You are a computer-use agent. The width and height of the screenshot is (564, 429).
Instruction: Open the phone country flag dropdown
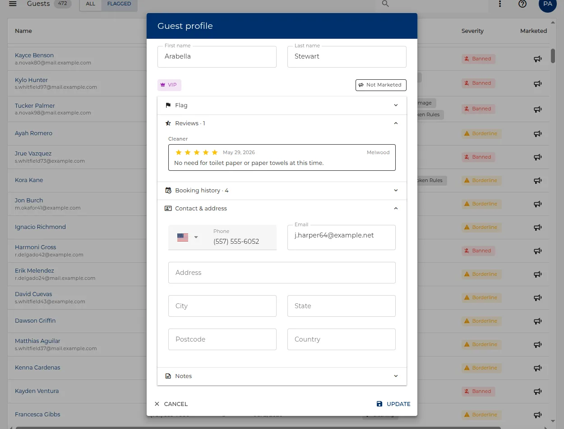[x=188, y=237]
